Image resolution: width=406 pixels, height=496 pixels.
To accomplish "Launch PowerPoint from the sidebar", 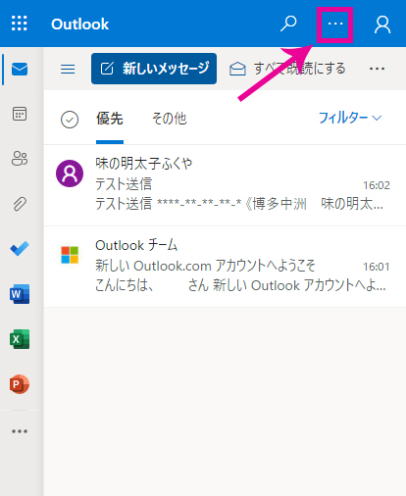I will [x=20, y=384].
